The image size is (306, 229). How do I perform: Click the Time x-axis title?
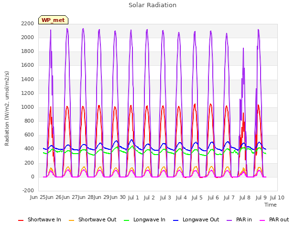pyautogui.click(x=271, y=205)
